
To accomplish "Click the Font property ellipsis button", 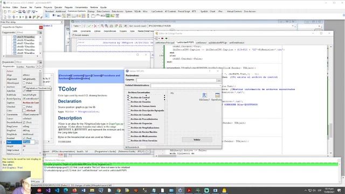I will pos(37,142).
